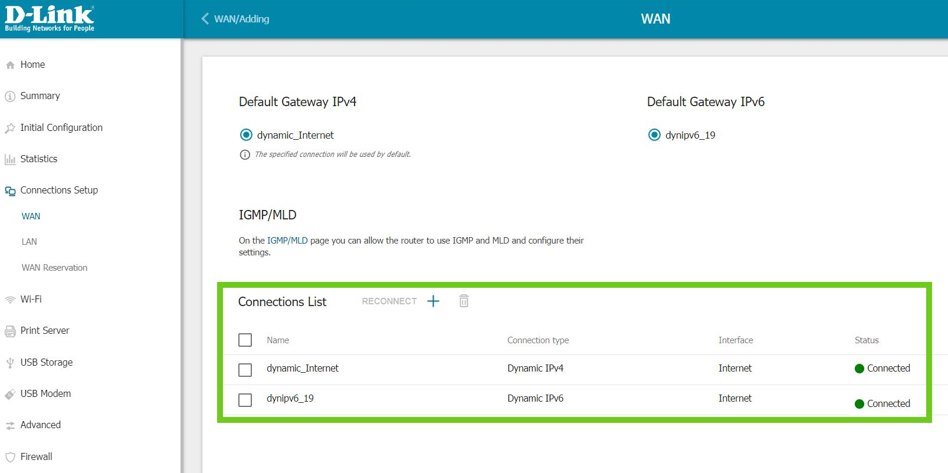Tick the checkbox for dynamic_Internet connection
The height and width of the screenshot is (473, 948).
[x=245, y=370]
